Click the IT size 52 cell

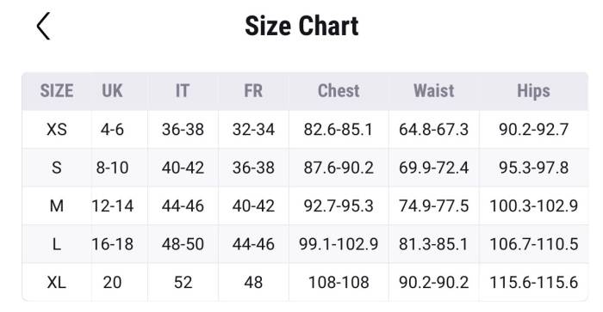[x=183, y=283]
